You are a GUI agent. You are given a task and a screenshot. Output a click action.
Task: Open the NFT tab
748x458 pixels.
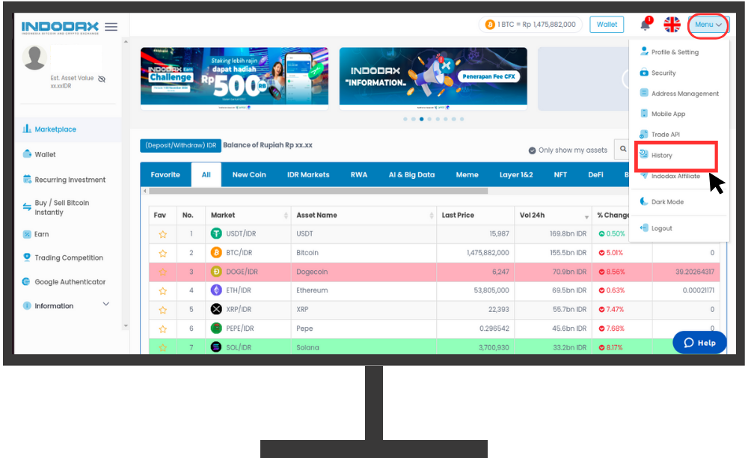click(560, 174)
